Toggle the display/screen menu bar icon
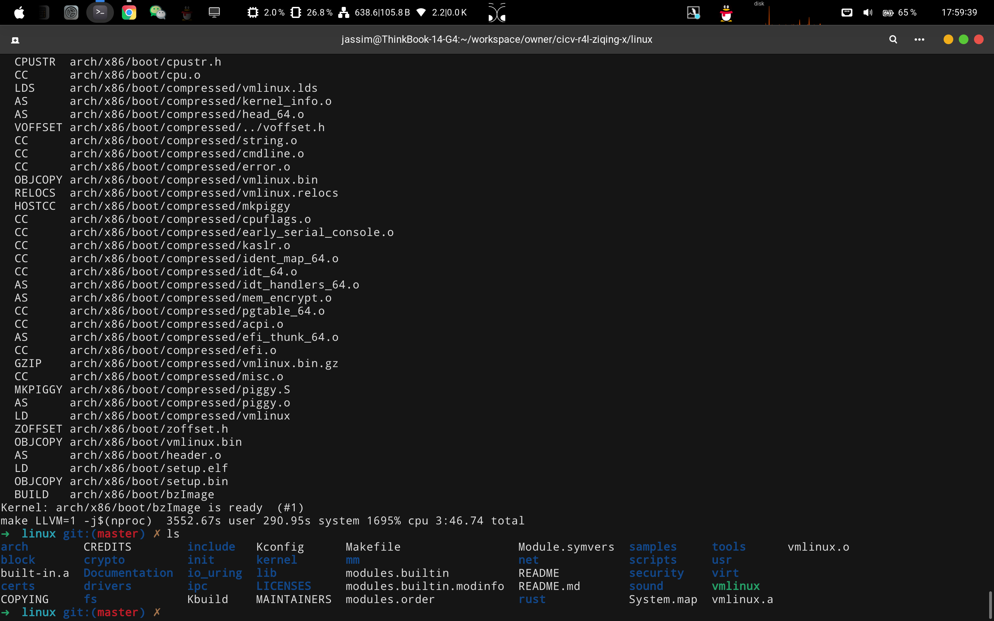994x621 pixels. [214, 12]
